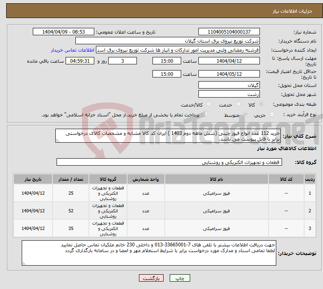Click the نام کالا column header

point(216,179)
